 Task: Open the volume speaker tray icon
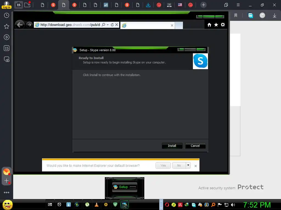coord(233,205)
